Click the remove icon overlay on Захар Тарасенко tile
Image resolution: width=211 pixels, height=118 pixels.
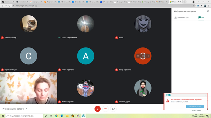tap(148, 56)
